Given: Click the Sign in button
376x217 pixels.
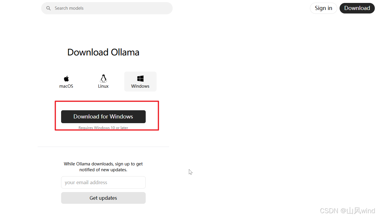Looking at the screenshot, I should [323, 8].
